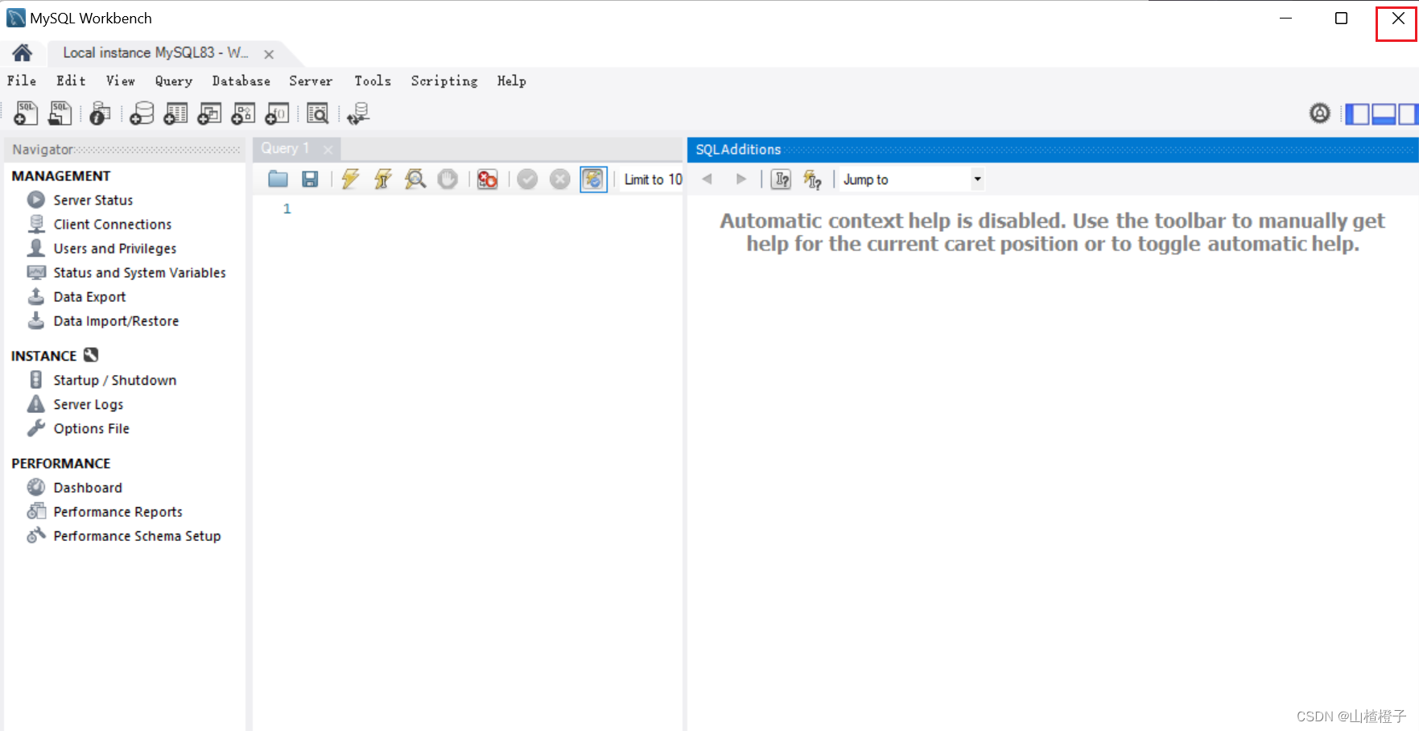
Task: Open Data Export in the Navigator
Action: coord(89,296)
